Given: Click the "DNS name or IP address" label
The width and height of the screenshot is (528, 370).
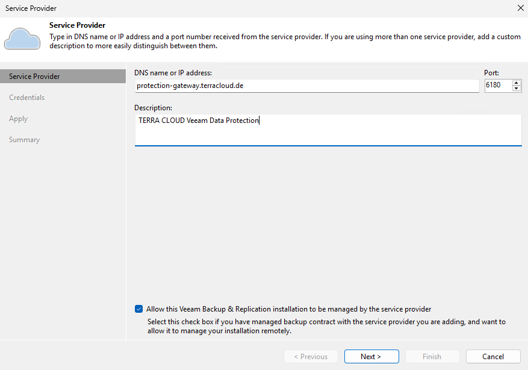Looking at the screenshot, I should [173, 73].
